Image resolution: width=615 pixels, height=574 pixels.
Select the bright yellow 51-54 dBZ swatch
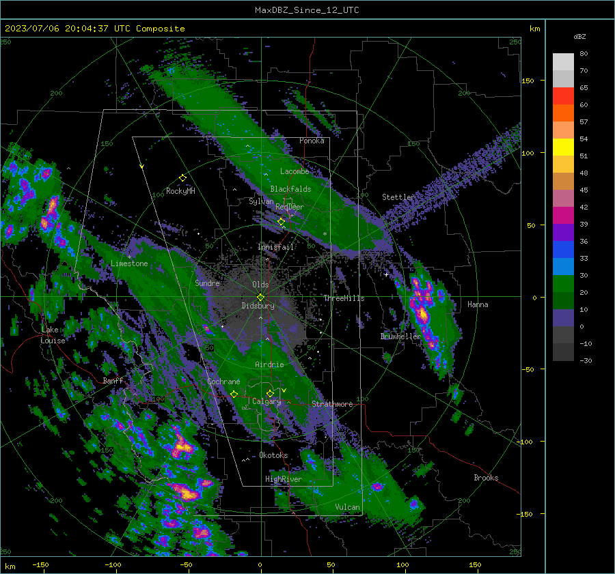563,147
